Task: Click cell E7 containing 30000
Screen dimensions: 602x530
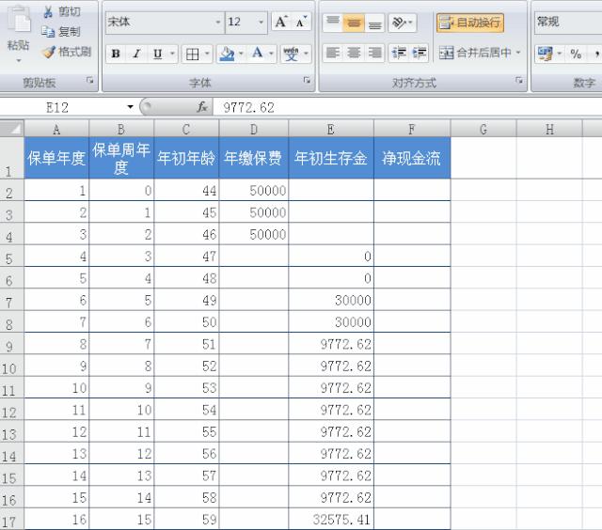Action: (331, 300)
